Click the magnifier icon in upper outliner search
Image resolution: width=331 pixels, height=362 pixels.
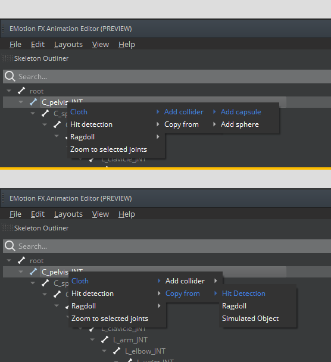point(10,76)
